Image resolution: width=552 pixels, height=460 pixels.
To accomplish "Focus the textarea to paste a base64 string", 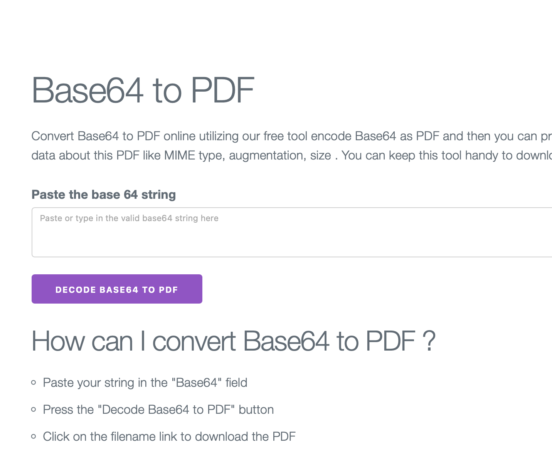I will click(270, 231).
